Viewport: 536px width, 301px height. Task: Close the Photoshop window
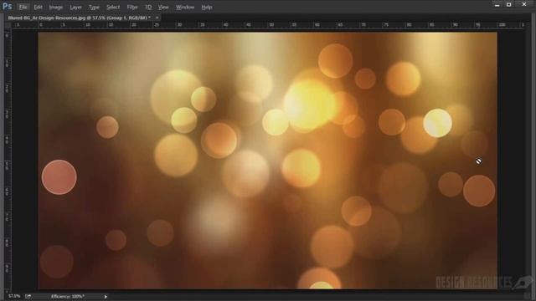pyautogui.click(x=524, y=4)
